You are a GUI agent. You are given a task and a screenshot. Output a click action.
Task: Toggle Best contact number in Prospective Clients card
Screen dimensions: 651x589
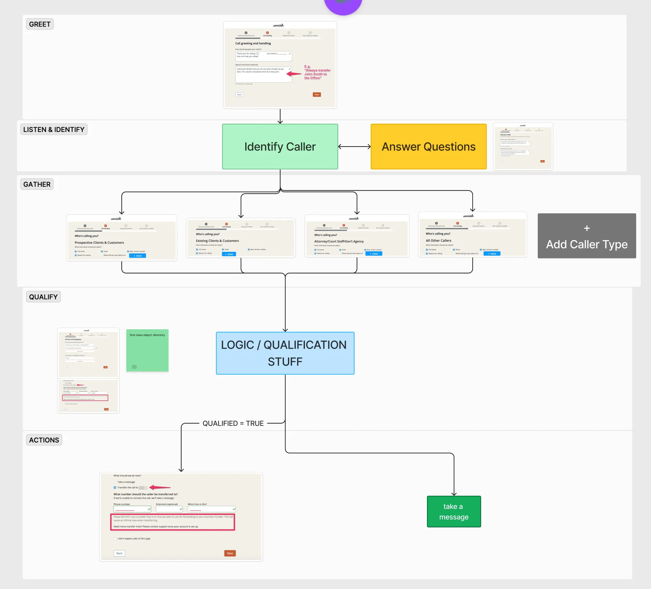coord(128,252)
